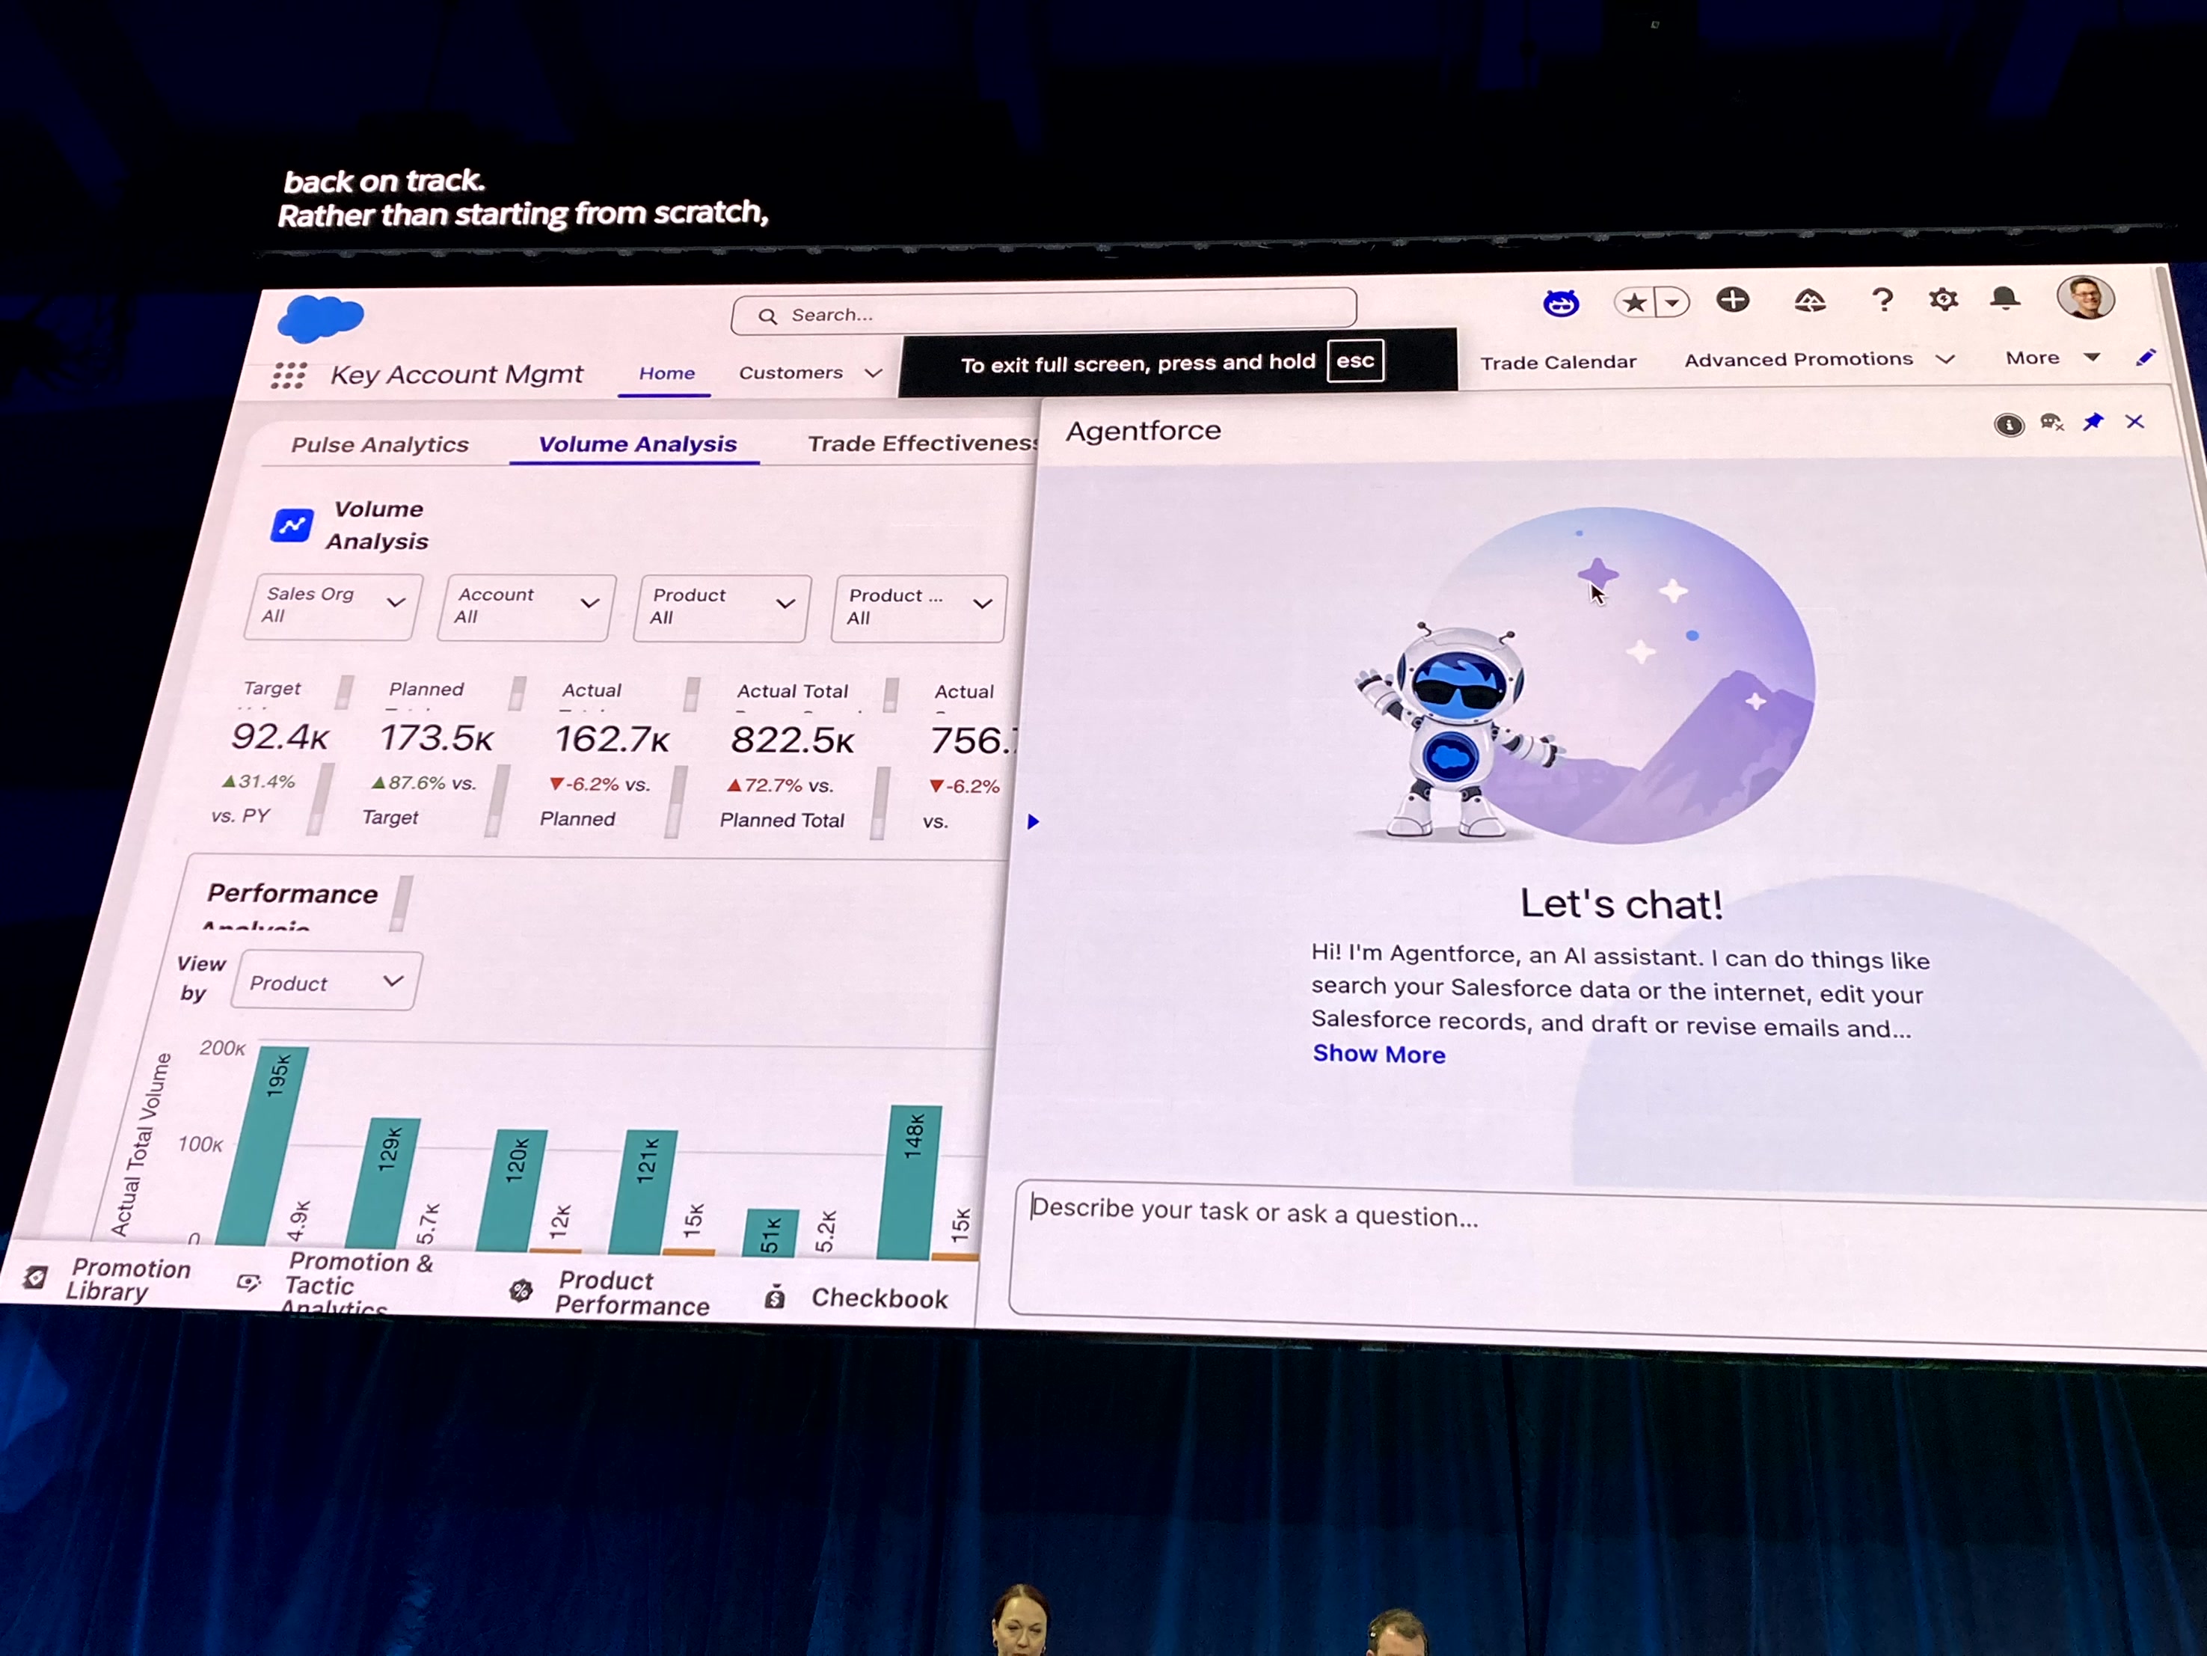Click the global actions plus icon

coord(1732,299)
